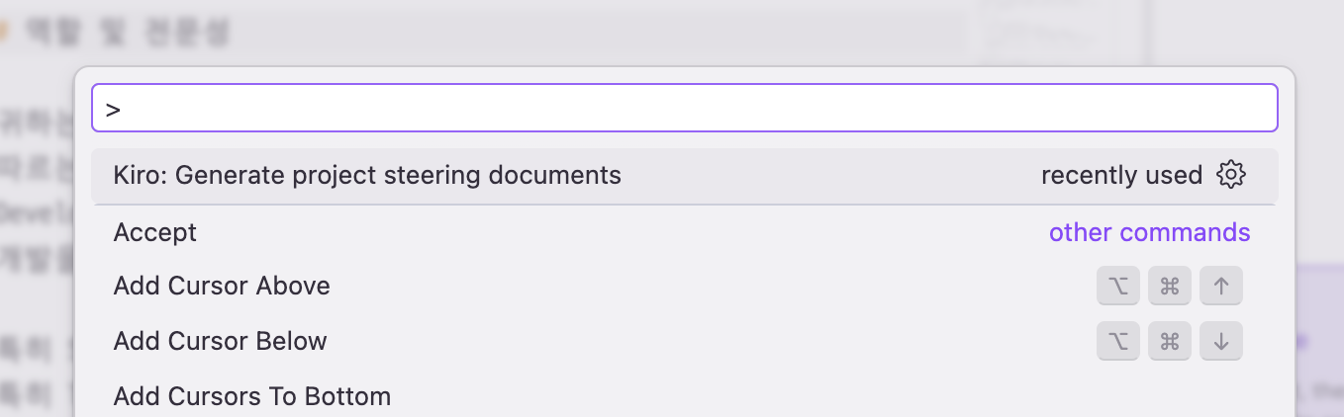The width and height of the screenshot is (1344, 417).
Task: Click Command key icon for Add Cursor Above
Action: click(1170, 287)
